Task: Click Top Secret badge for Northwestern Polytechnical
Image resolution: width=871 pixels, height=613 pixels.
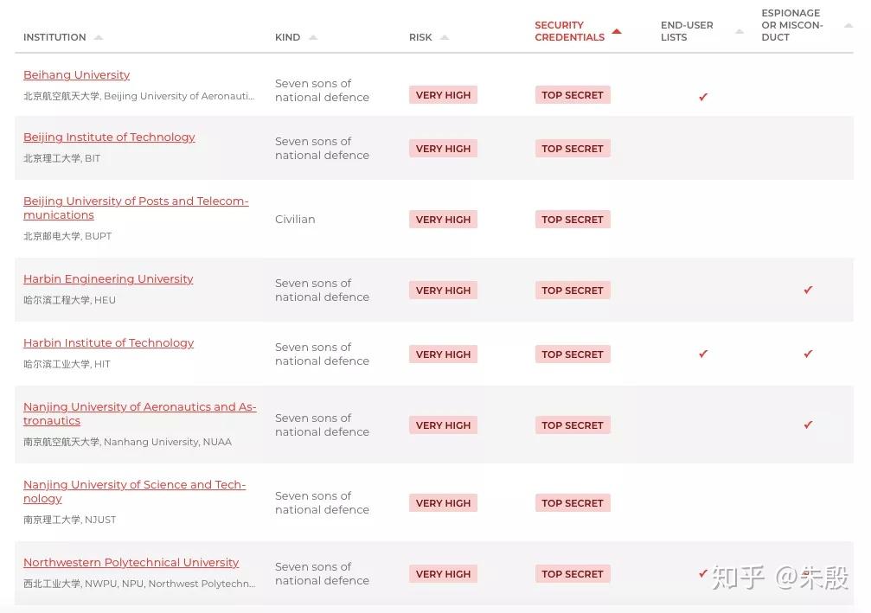Action: (x=572, y=573)
